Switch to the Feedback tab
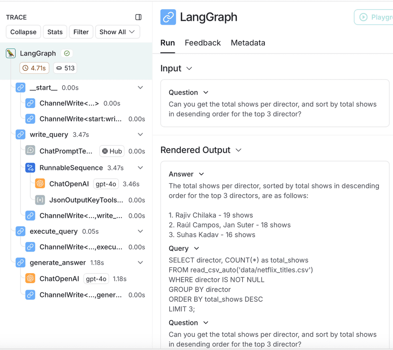 tap(203, 43)
